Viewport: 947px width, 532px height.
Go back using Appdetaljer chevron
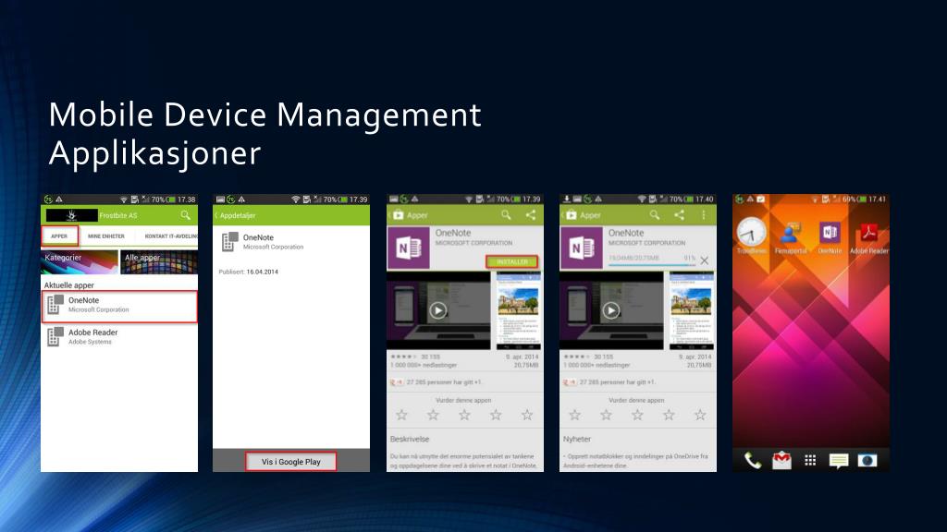(216, 215)
